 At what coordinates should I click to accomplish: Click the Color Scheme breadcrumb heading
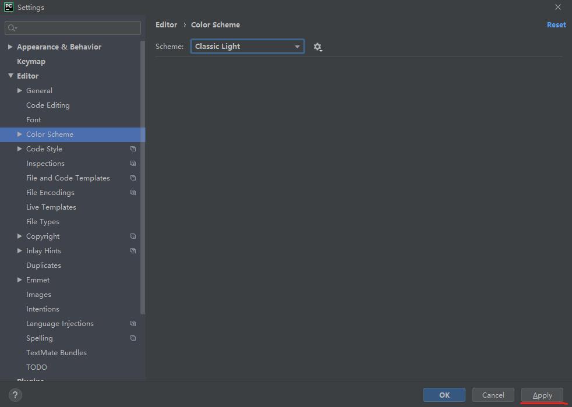click(216, 25)
